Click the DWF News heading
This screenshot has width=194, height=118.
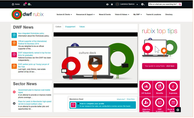pos(23,27)
